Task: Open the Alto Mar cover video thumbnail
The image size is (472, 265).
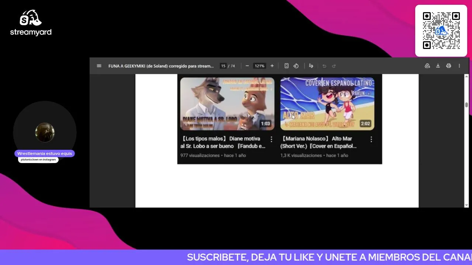Action: pyautogui.click(x=327, y=104)
